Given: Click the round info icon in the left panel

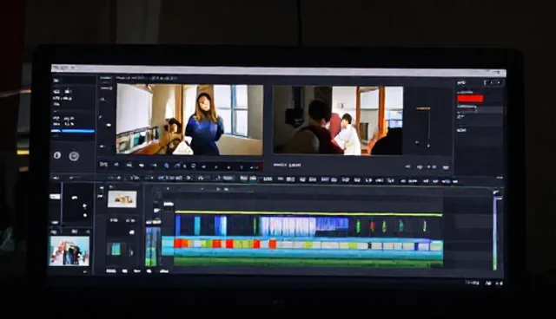Looking at the screenshot, I should coord(57,155).
